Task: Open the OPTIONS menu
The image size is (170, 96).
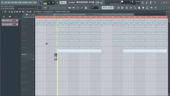Action: point(25,2)
